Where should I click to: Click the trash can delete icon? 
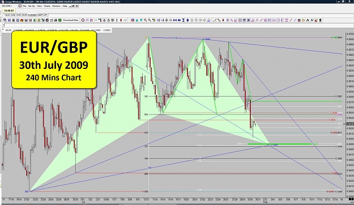click(321, 20)
